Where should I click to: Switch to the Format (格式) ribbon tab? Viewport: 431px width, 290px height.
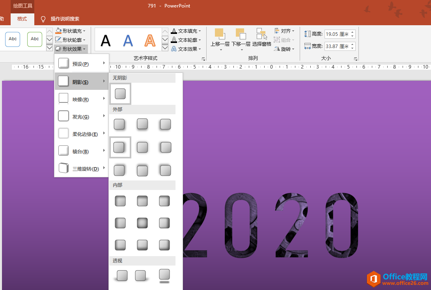(x=22, y=19)
